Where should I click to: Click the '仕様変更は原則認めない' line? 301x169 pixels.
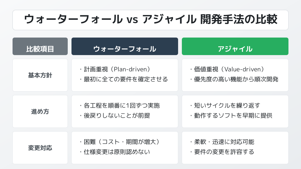[117, 152]
